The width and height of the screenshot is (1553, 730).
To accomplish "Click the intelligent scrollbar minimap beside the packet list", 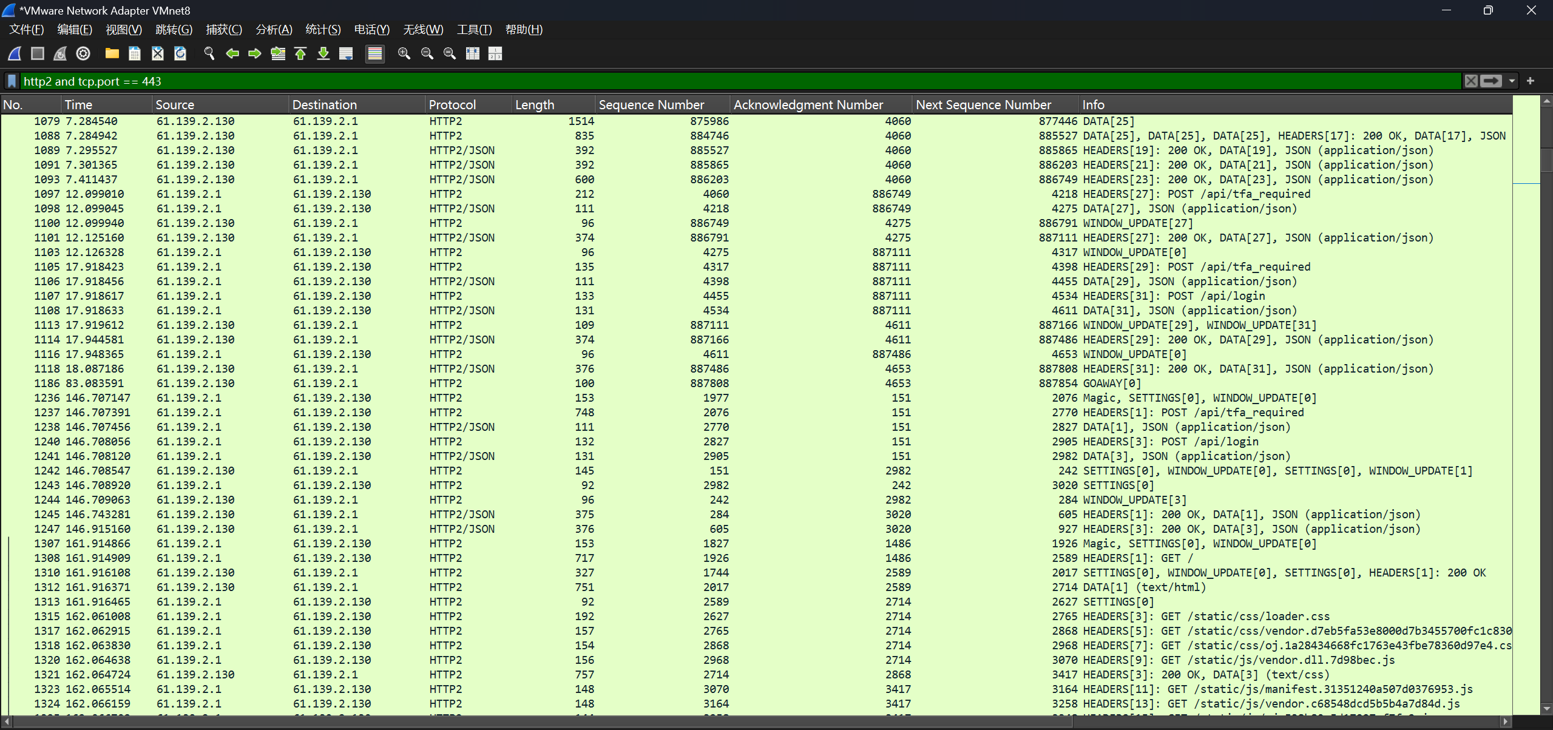I will click(1526, 405).
